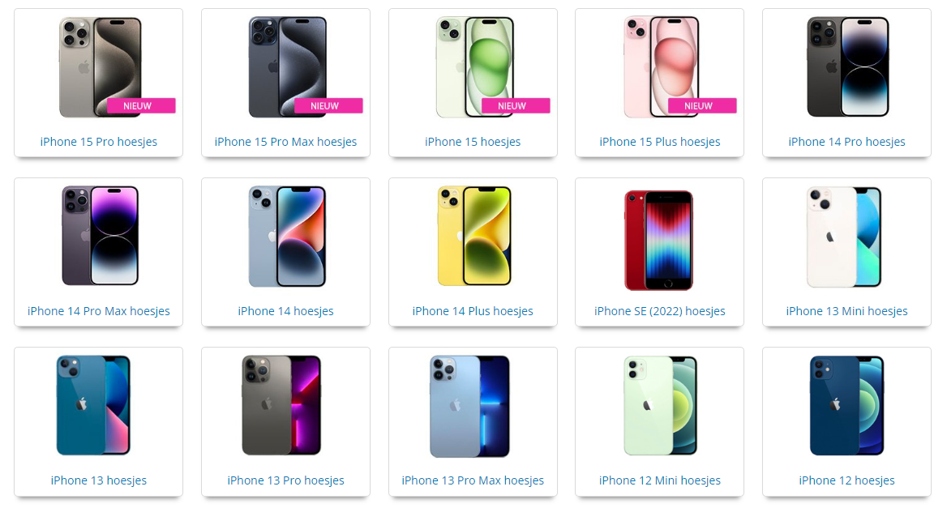Viewport: 947px width, 508px height.
Task: Open iPhone 12 Mini hoesjes link
Action: pos(659,480)
